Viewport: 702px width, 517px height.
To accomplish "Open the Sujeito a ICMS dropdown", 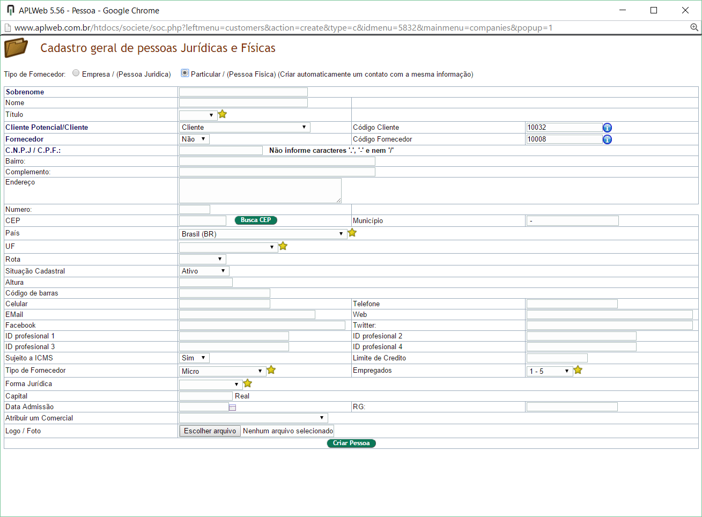I will tap(194, 358).
